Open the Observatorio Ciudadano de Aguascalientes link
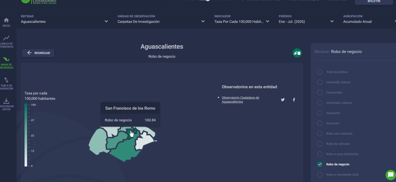396x182 pixels. pos(240,100)
